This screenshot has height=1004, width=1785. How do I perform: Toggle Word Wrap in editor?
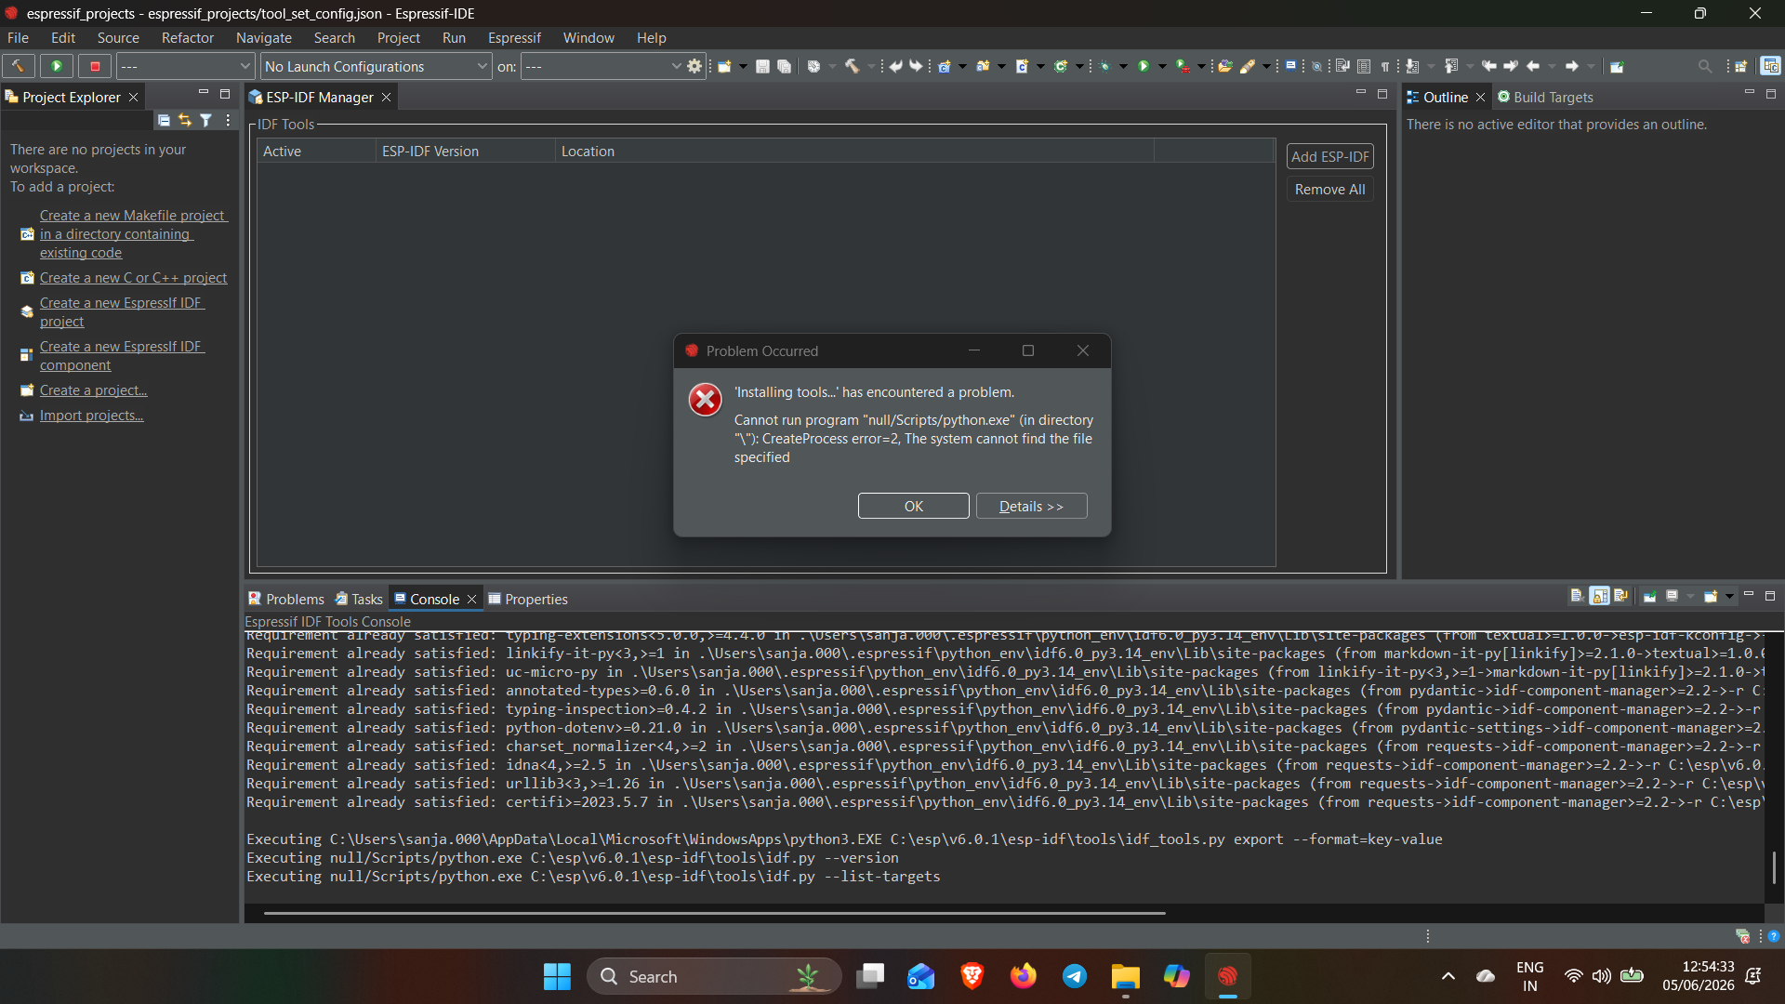[x=1342, y=67]
